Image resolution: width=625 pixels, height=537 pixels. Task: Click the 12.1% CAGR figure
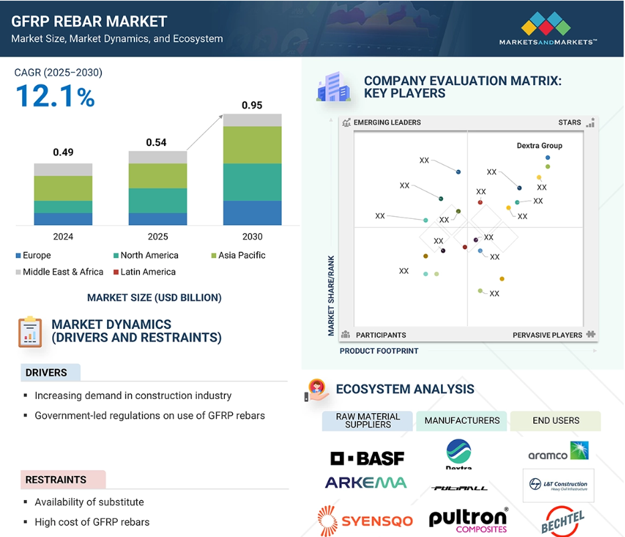(56, 96)
